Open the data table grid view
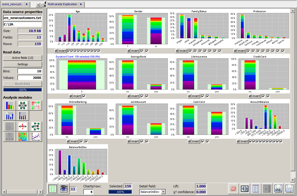297x196 pixels. coord(256,189)
